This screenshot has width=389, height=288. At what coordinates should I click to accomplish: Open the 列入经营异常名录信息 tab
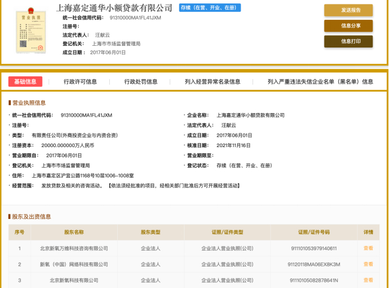pyautogui.click(x=212, y=81)
